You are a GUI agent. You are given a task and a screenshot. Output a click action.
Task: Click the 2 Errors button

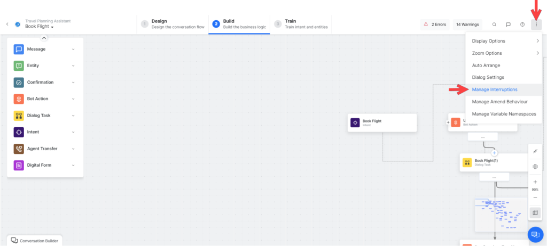(x=434, y=24)
